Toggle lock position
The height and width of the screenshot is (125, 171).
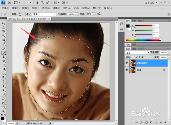tap(139, 57)
